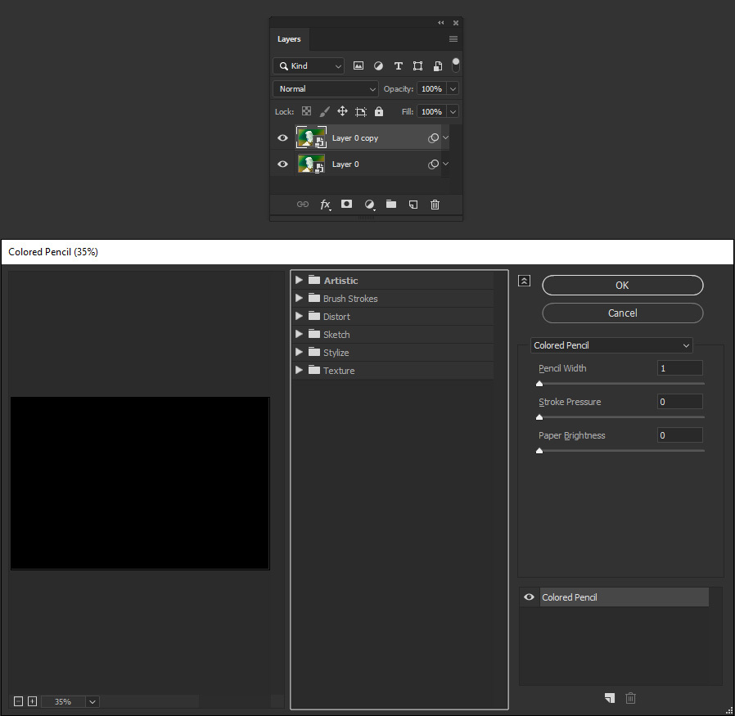Add a layer mask

click(346, 204)
